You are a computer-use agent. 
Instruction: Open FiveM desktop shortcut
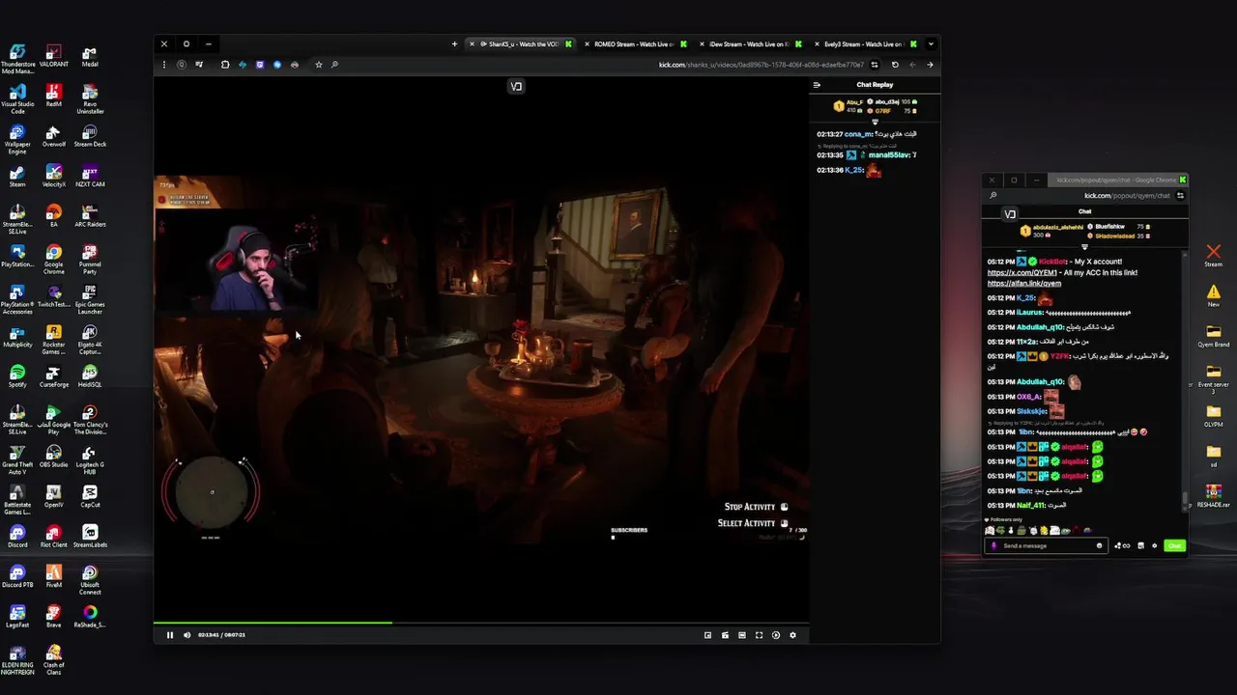click(54, 576)
